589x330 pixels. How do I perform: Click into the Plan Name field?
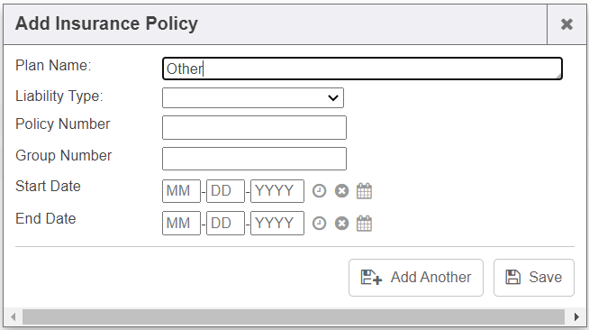click(x=362, y=69)
